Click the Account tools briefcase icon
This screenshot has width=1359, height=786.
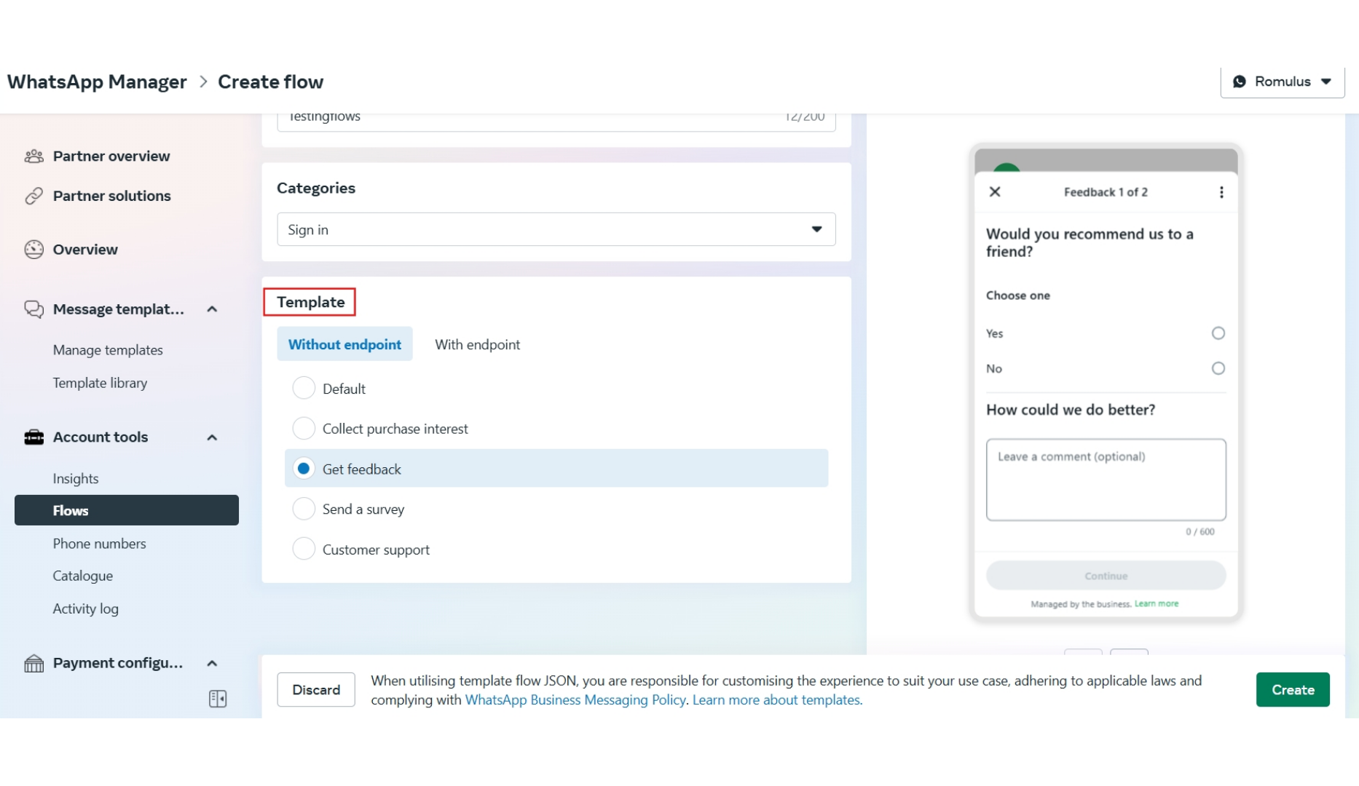click(32, 437)
